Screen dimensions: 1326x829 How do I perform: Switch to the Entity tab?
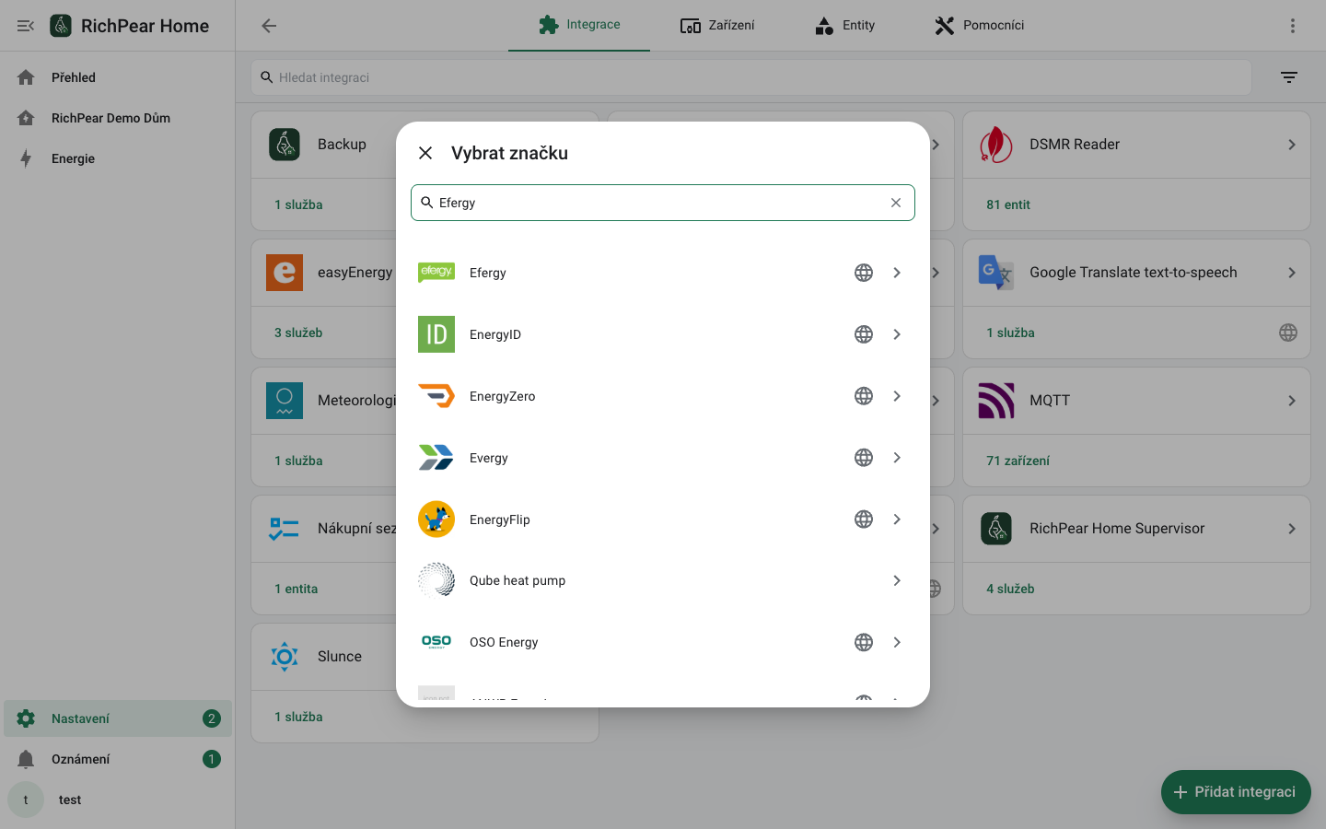click(x=844, y=25)
